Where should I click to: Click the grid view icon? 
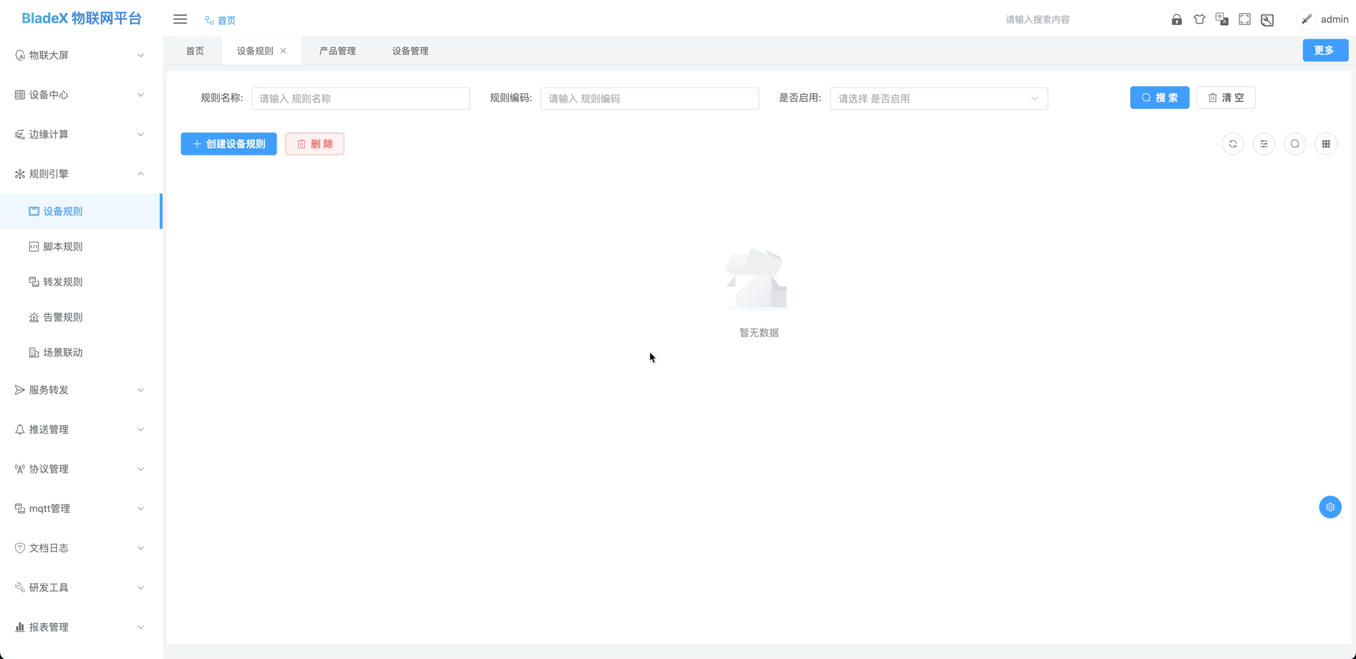1326,144
